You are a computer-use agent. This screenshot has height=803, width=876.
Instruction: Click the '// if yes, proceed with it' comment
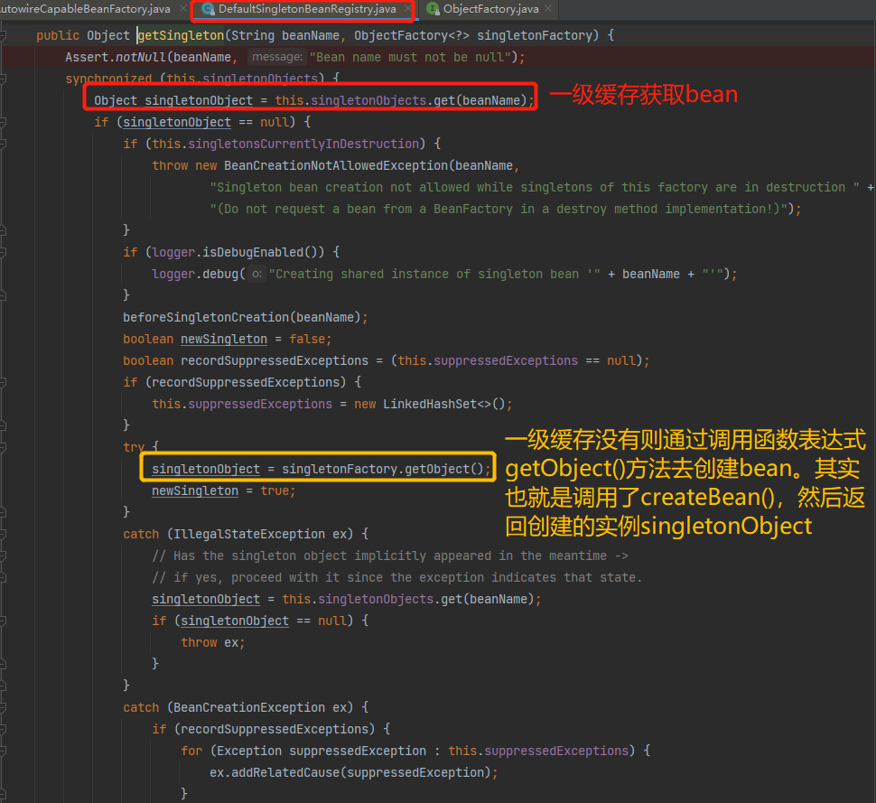point(397,577)
